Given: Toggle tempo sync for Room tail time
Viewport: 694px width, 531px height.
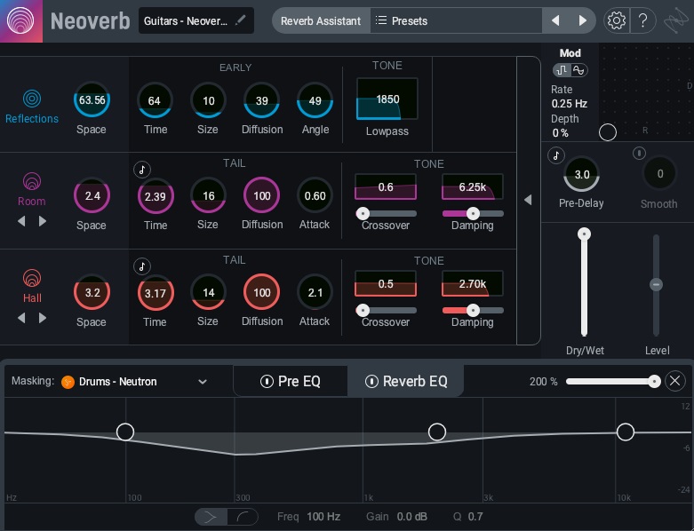Looking at the screenshot, I should pyautogui.click(x=142, y=170).
